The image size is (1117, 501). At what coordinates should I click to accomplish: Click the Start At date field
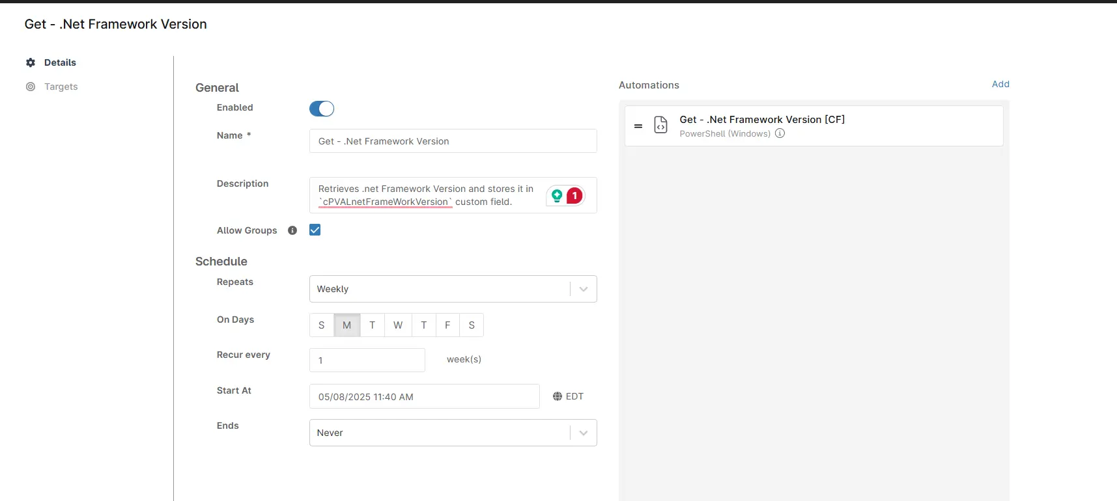point(425,396)
